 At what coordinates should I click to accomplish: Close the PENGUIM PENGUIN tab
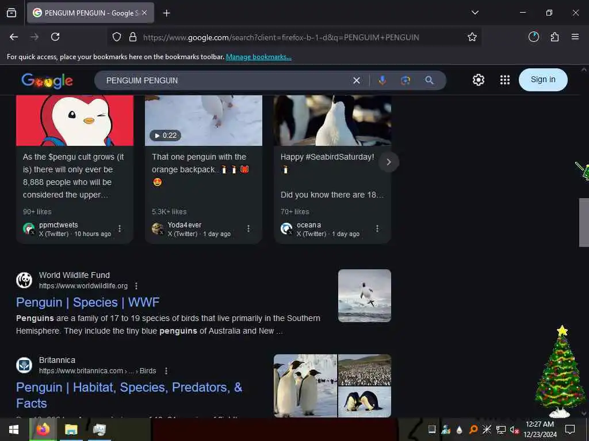coord(144,13)
